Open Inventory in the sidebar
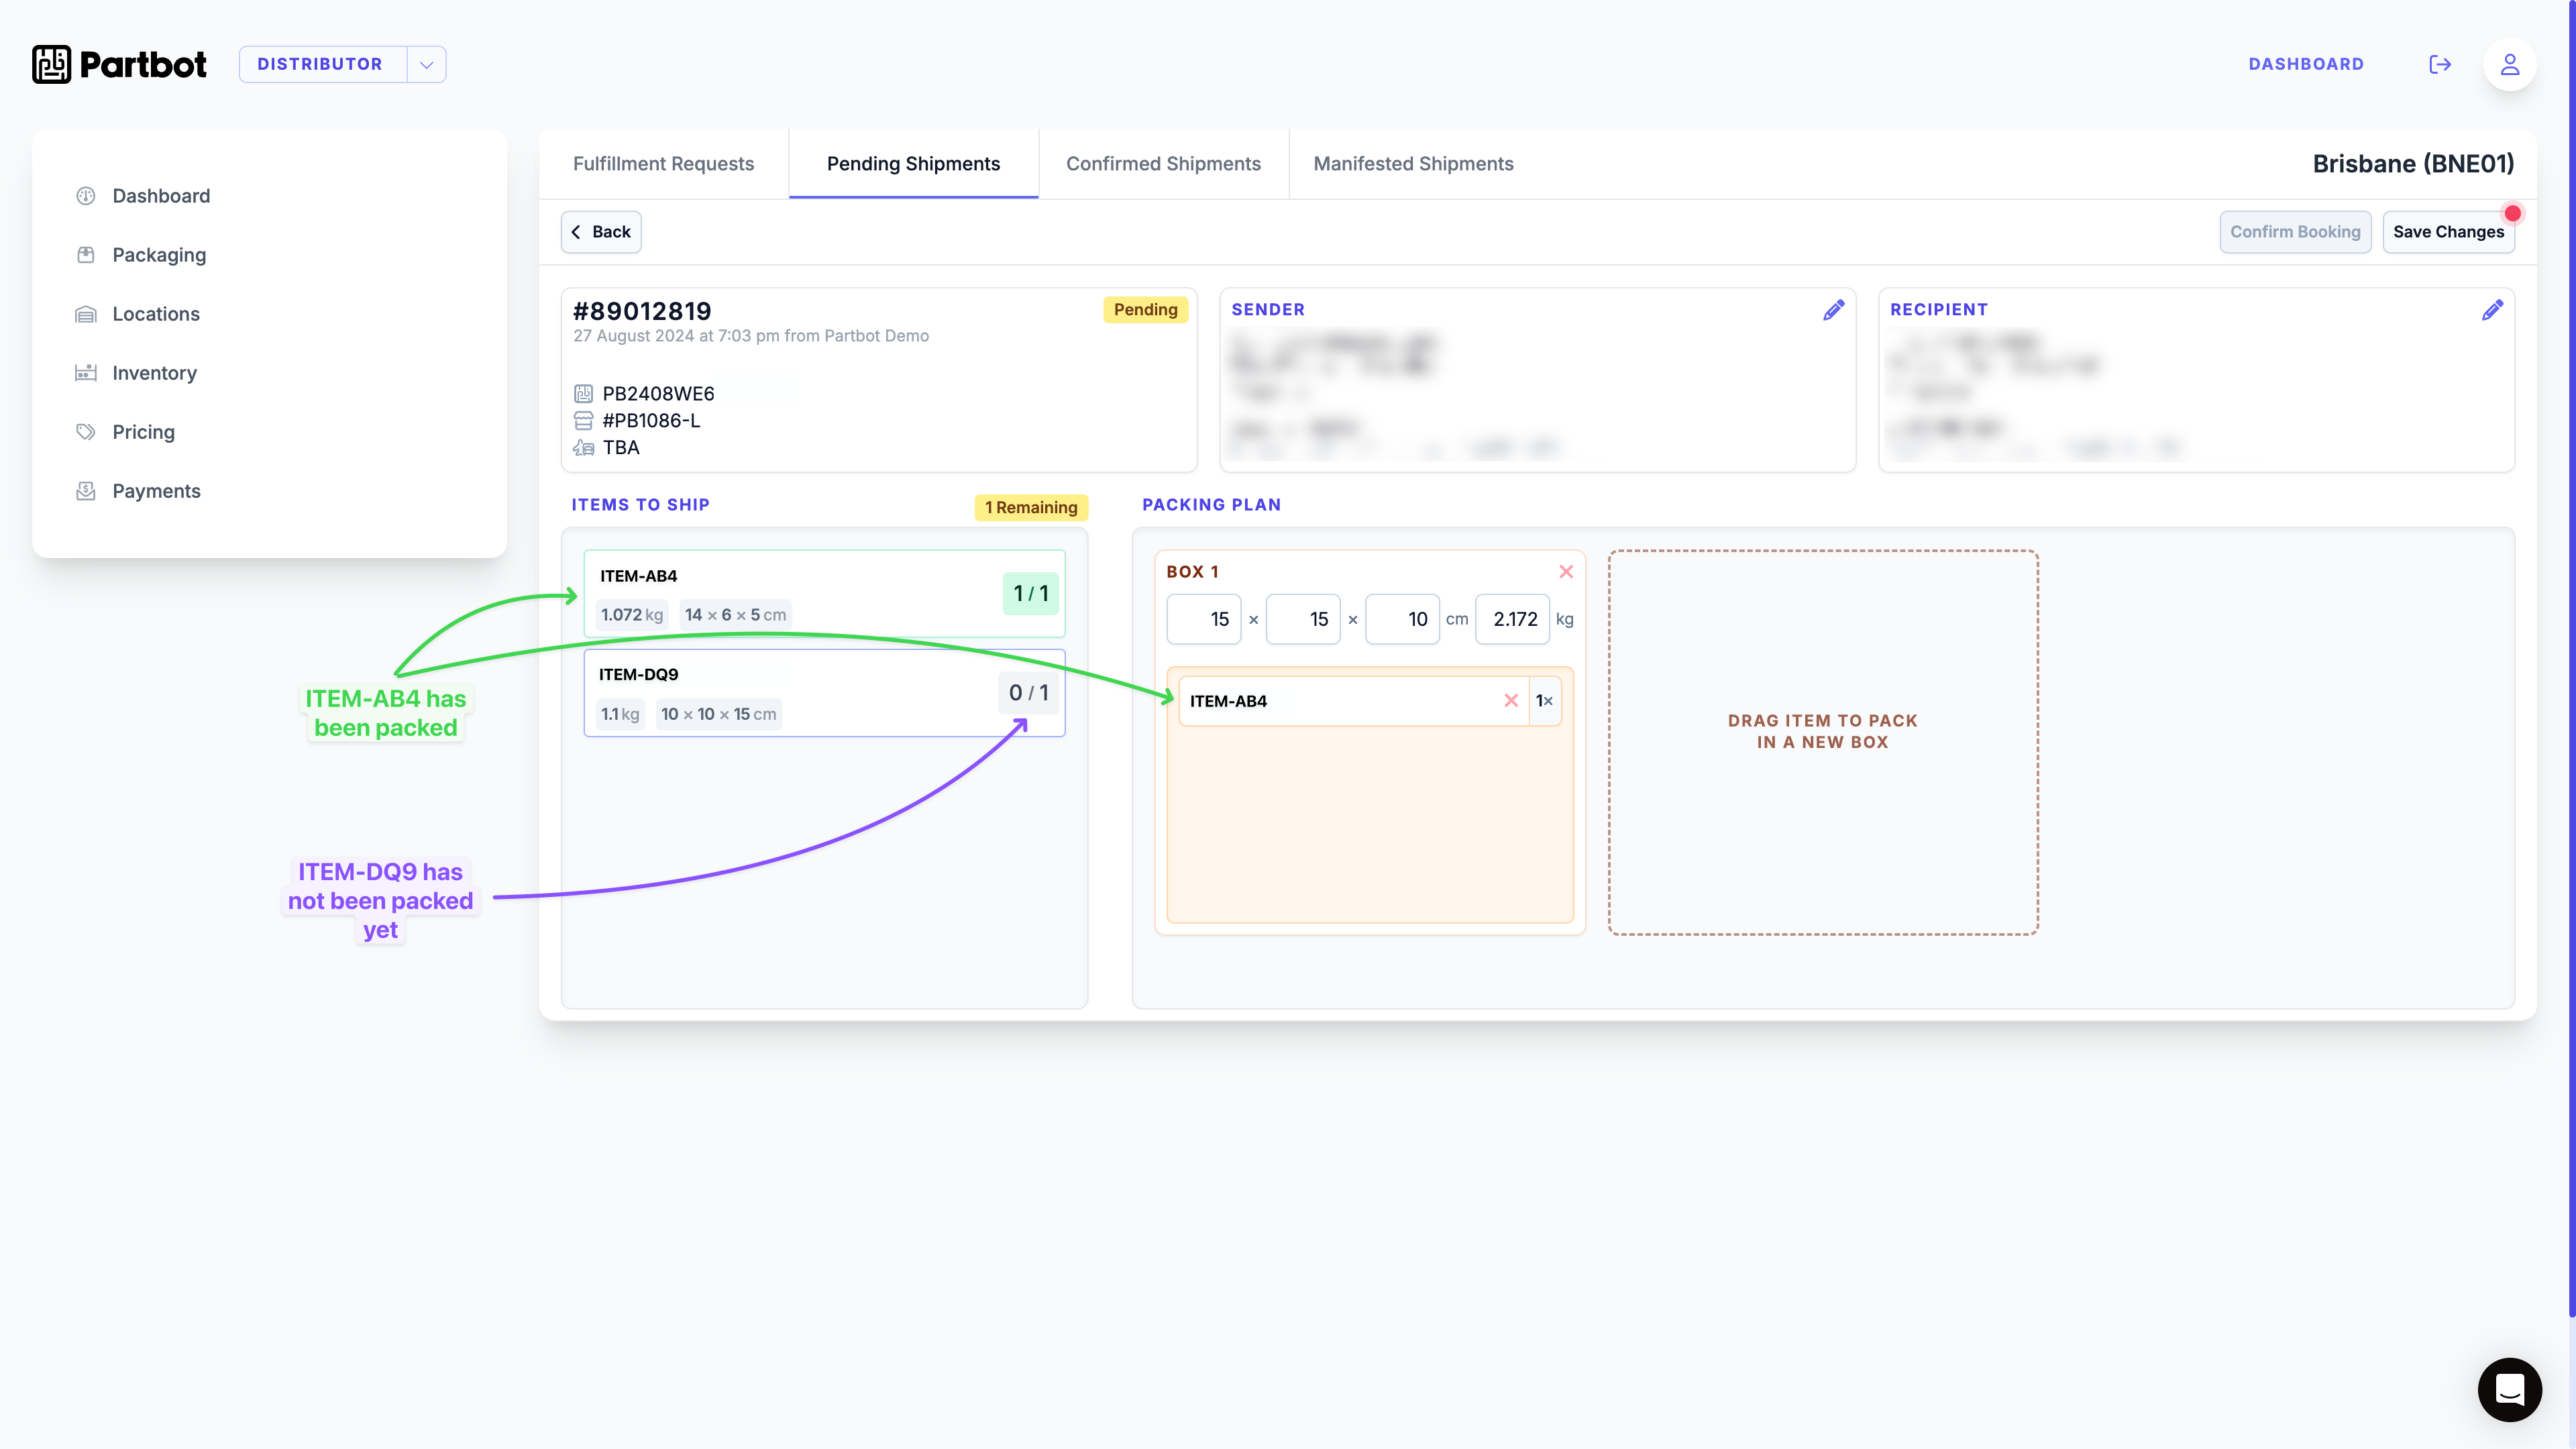Screen dimensions: 2576x1449 [154, 373]
